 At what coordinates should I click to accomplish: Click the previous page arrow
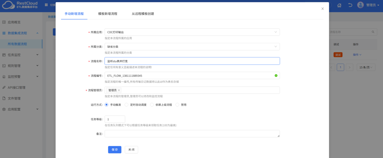click(332, 67)
